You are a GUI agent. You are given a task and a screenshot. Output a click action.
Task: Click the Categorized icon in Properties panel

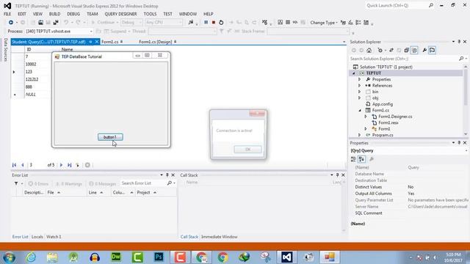coord(353,159)
